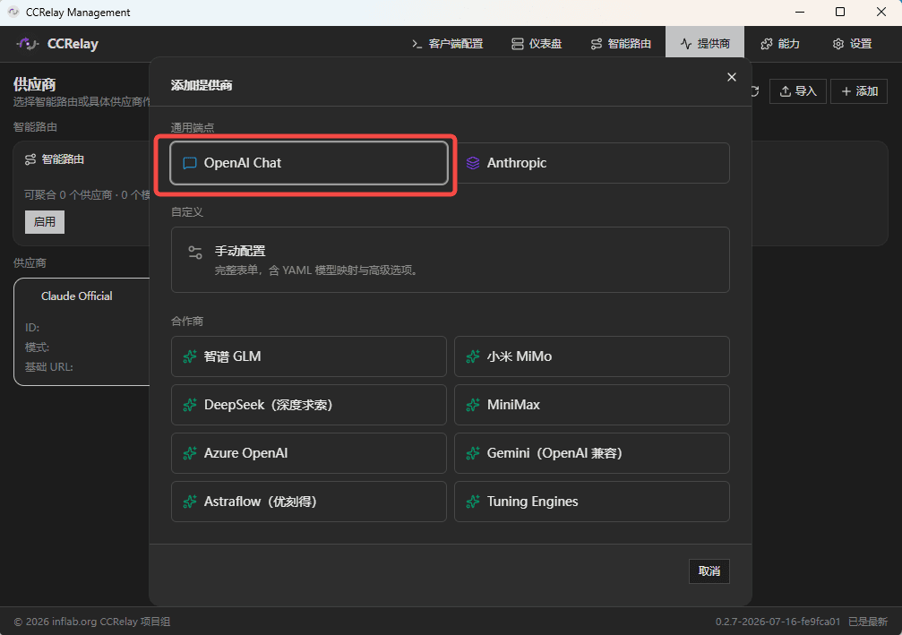Select the Claude Official provider card

[x=82, y=332]
